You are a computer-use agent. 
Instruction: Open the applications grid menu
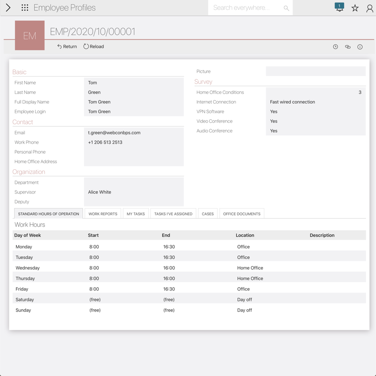tap(25, 8)
